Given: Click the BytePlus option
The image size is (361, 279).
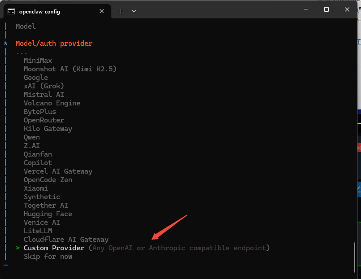Looking at the screenshot, I should tap(40, 112).
